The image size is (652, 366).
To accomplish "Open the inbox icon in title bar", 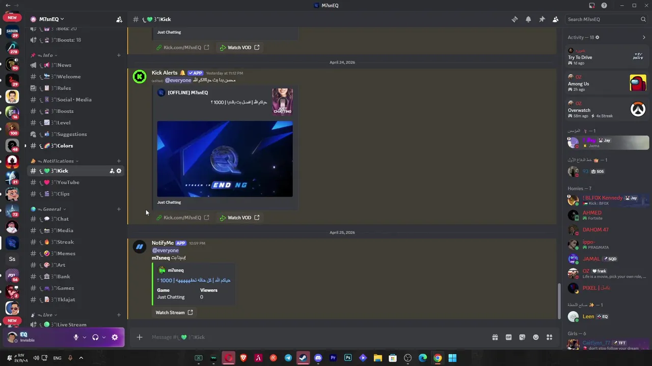I will click(592, 6).
